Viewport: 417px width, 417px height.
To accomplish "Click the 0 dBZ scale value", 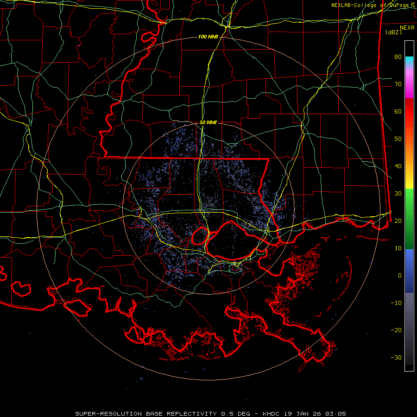I will click(x=400, y=276).
